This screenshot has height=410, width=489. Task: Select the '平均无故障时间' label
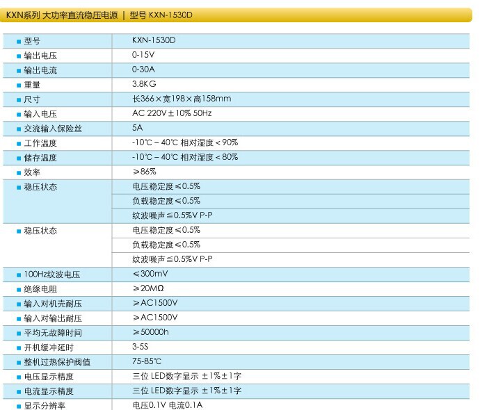click(53, 333)
